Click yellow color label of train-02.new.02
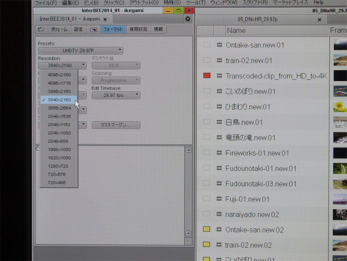This screenshot has width=347, height=261. tap(207, 244)
